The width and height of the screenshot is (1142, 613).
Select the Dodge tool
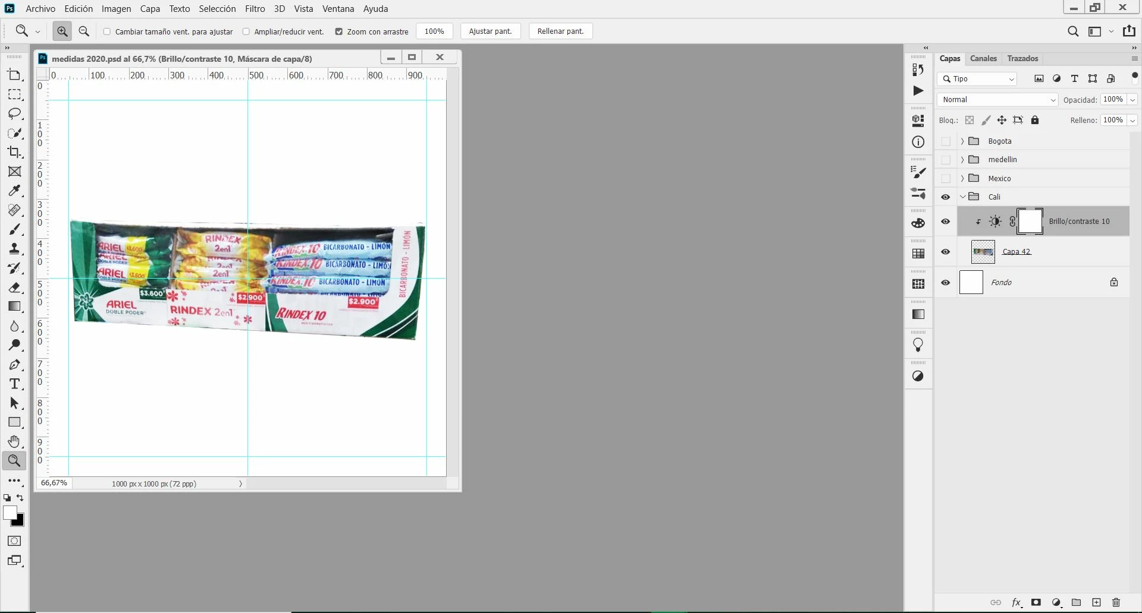click(14, 345)
